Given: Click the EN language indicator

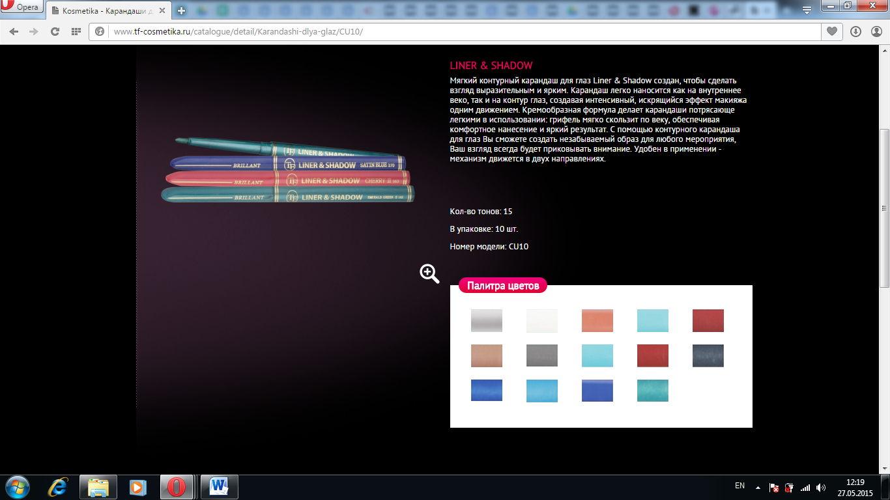Looking at the screenshot, I should click(739, 486).
